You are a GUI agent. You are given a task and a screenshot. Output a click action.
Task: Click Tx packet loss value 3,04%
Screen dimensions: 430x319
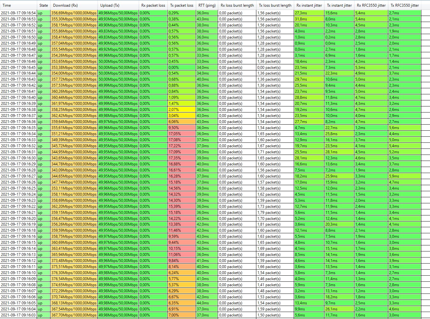pyautogui.click(x=182, y=116)
